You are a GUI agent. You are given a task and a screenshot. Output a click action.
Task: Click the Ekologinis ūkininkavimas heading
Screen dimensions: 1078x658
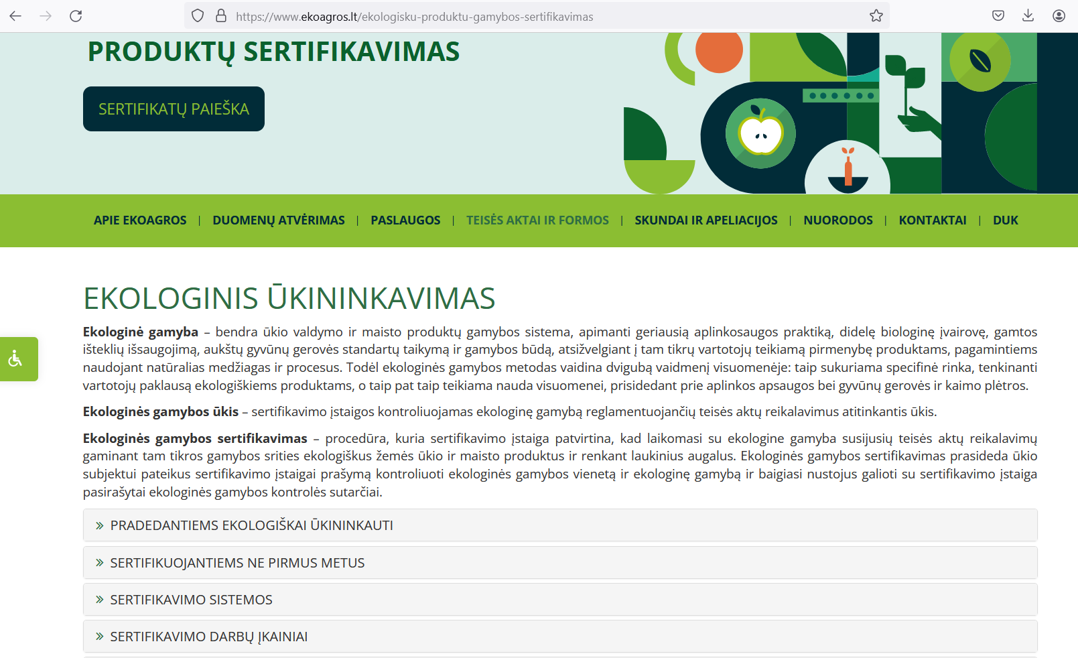[x=289, y=298]
